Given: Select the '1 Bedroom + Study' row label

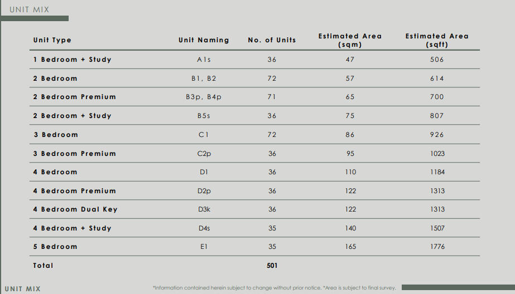Looking at the screenshot, I should click(x=73, y=60).
